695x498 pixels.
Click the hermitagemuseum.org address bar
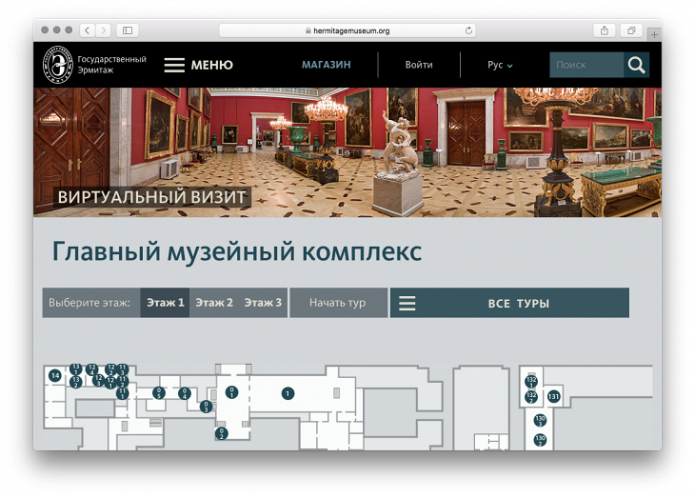pyautogui.click(x=347, y=30)
